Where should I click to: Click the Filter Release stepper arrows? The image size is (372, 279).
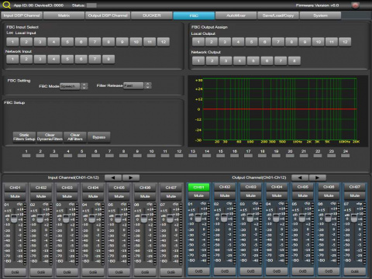(x=148, y=85)
